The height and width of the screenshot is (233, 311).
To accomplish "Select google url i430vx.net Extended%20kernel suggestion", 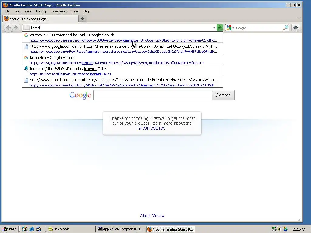I will 123,82.
